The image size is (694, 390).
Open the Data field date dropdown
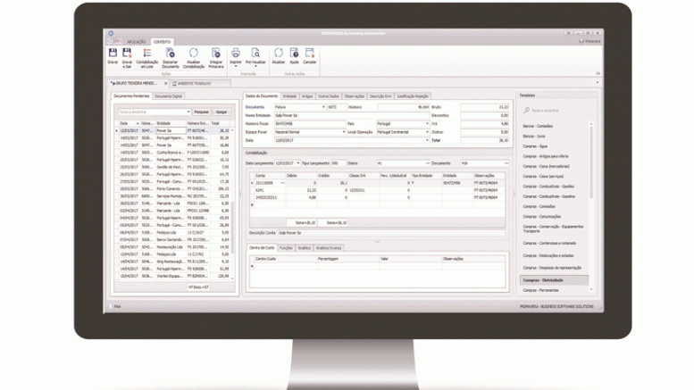[427, 140]
